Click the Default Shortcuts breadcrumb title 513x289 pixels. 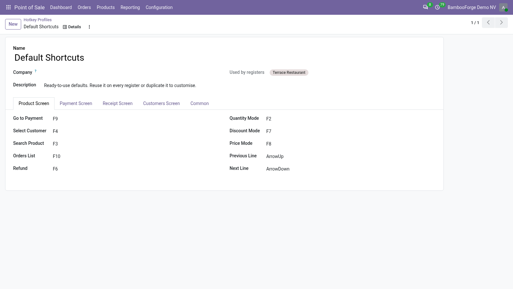pos(41,27)
